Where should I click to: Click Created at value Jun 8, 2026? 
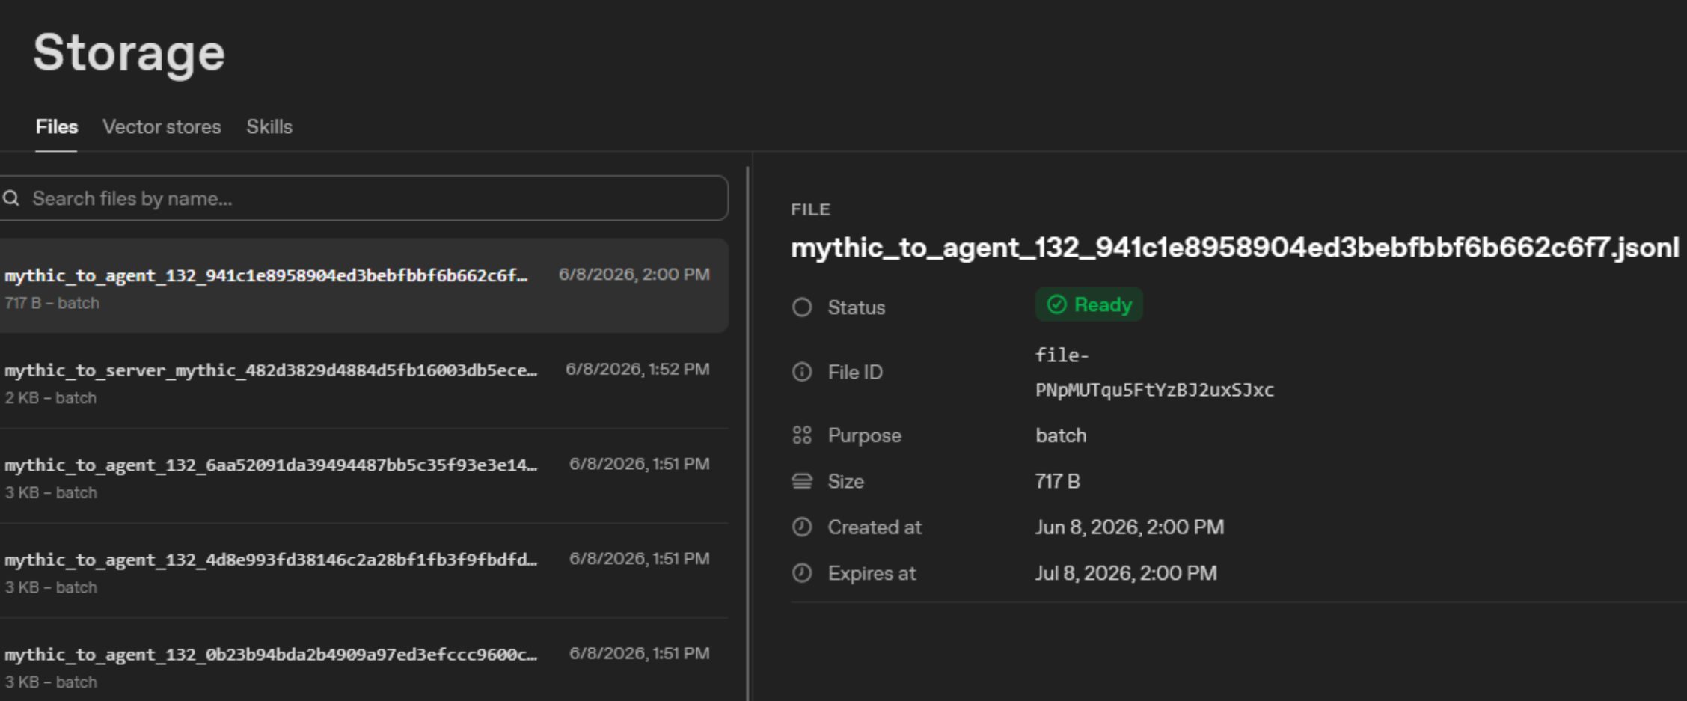pyautogui.click(x=1130, y=527)
